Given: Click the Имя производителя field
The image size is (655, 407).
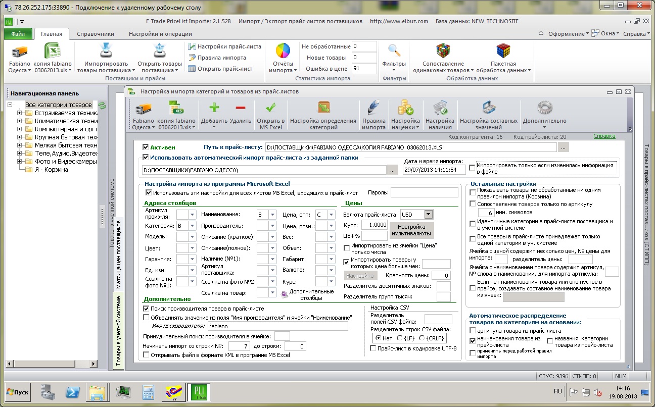Looking at the screenshot, I should [x=277, y=326].
